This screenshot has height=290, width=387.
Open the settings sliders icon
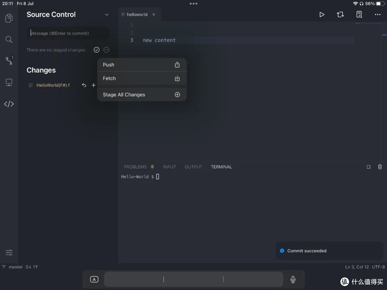(x=9, y=252)
